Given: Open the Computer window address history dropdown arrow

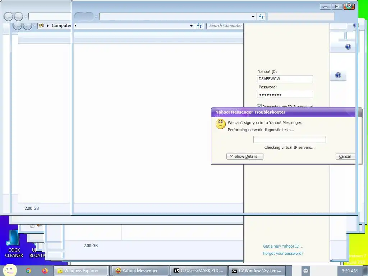Looking at the screenshot, I should tap(191, 26).
